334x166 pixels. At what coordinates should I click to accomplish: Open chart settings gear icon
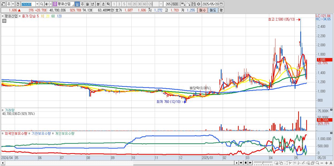pos(199,4)
